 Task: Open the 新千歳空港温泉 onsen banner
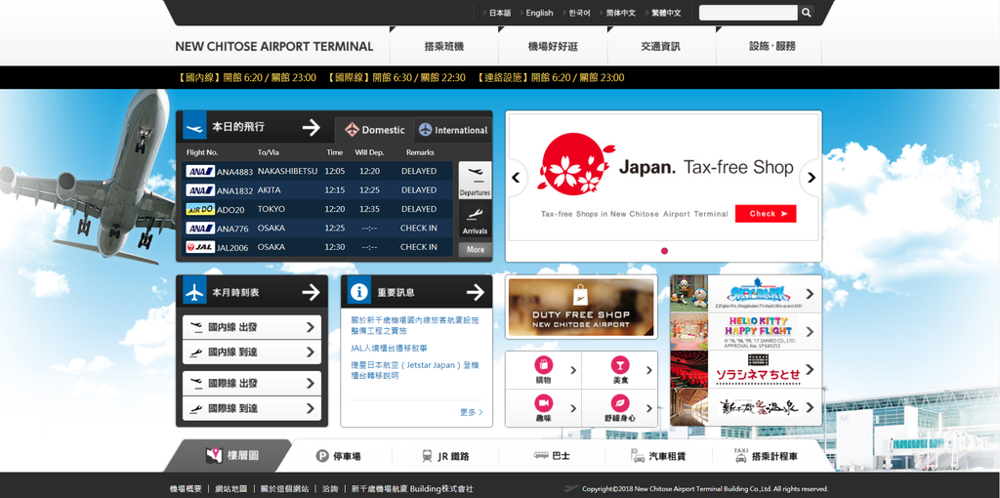pyautogui.click(x=745, y=407)
